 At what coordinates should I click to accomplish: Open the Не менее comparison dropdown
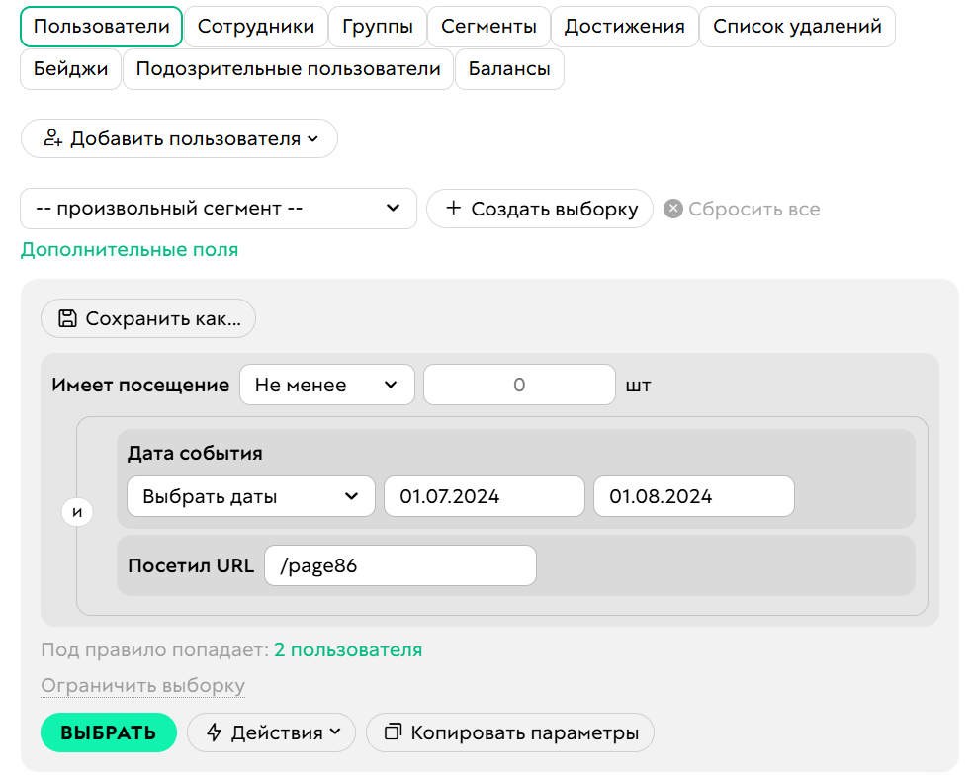tap(326, 385)
